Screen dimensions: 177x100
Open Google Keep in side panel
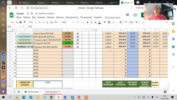[173, 31]
